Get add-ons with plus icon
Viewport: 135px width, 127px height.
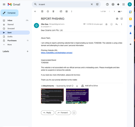point(130,44)
